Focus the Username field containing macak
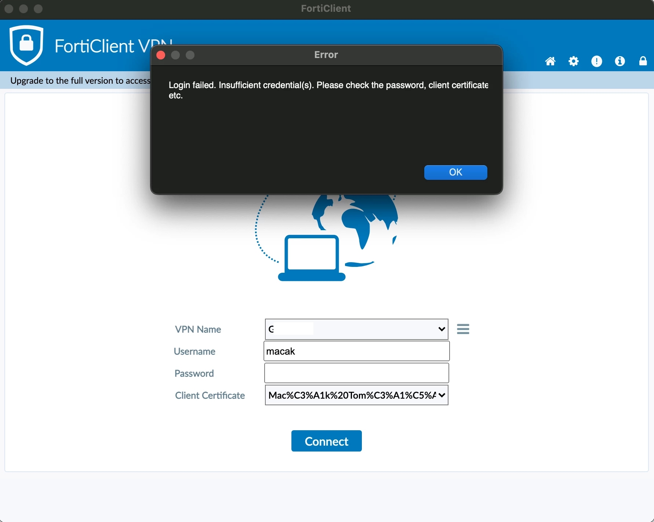Viewport: 654px width, 522px height. point(356,351)
